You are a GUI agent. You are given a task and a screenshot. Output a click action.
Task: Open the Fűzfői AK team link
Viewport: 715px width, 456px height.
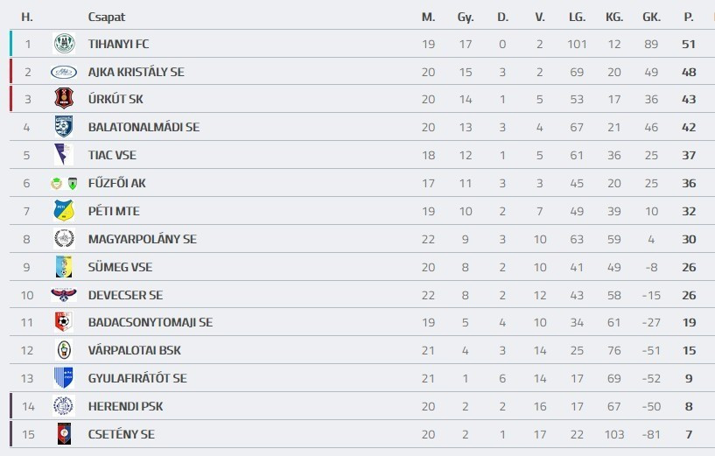click(x=112, y=183)
